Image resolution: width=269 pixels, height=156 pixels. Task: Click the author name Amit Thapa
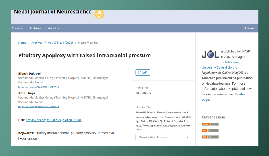tap(27, 93)
